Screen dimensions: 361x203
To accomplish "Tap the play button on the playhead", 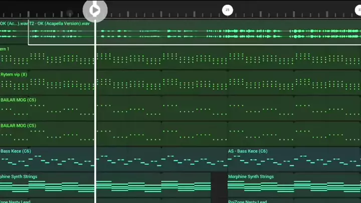I will 95,10.
